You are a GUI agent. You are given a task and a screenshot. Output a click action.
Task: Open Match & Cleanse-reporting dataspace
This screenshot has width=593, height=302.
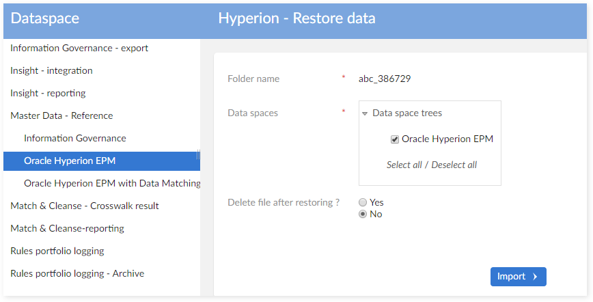click(67, 229)
